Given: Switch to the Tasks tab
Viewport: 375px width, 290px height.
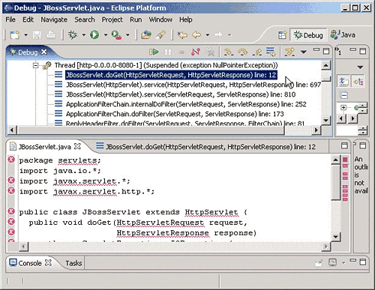Looking at the screenshot, I should tap(73, 263).
